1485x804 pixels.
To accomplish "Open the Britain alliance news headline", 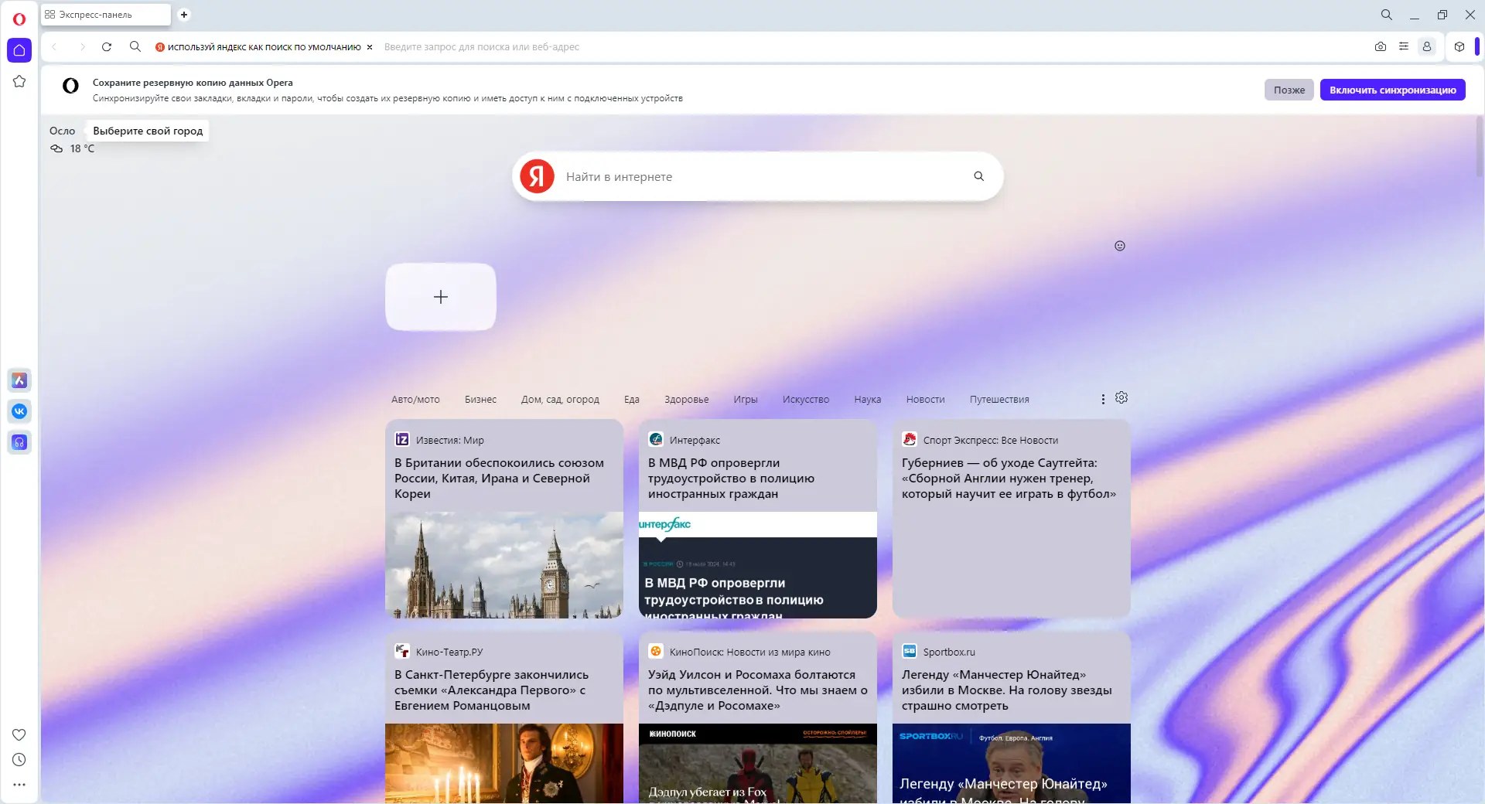I will tap(500, 479).
